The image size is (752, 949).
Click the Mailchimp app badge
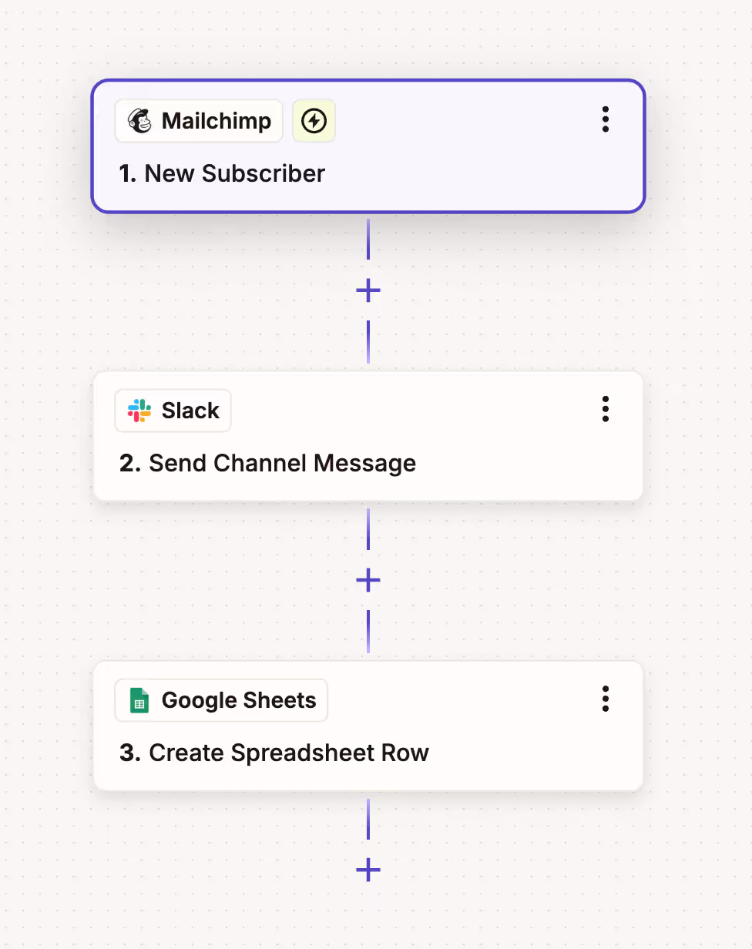199,121
